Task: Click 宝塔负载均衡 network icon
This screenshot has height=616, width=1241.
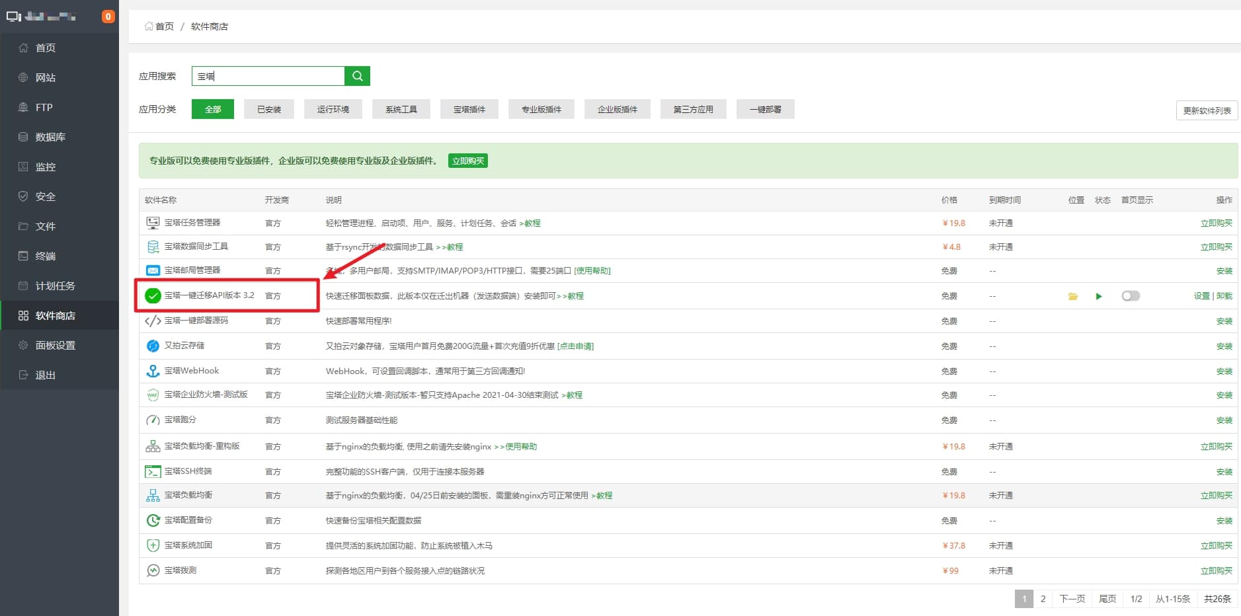Action: tap(153, 495)
